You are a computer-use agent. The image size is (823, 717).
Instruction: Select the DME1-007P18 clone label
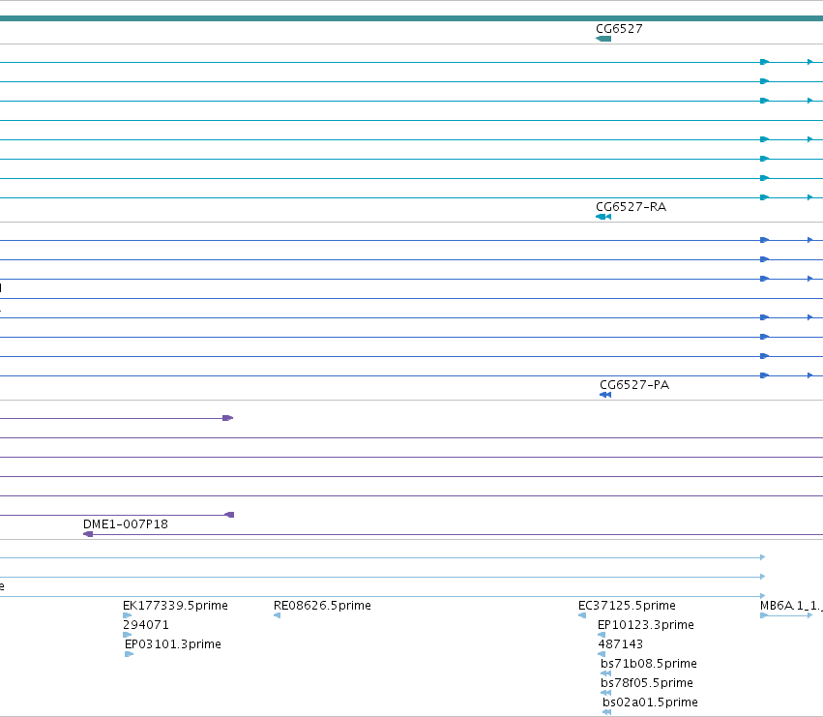pyautogui.click(x=126, y=524)
